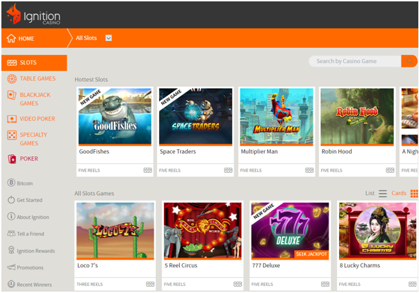This screenshot has width=419, height=293.
Task: Click the Video Poker icon
Action: tap(12, 119)
